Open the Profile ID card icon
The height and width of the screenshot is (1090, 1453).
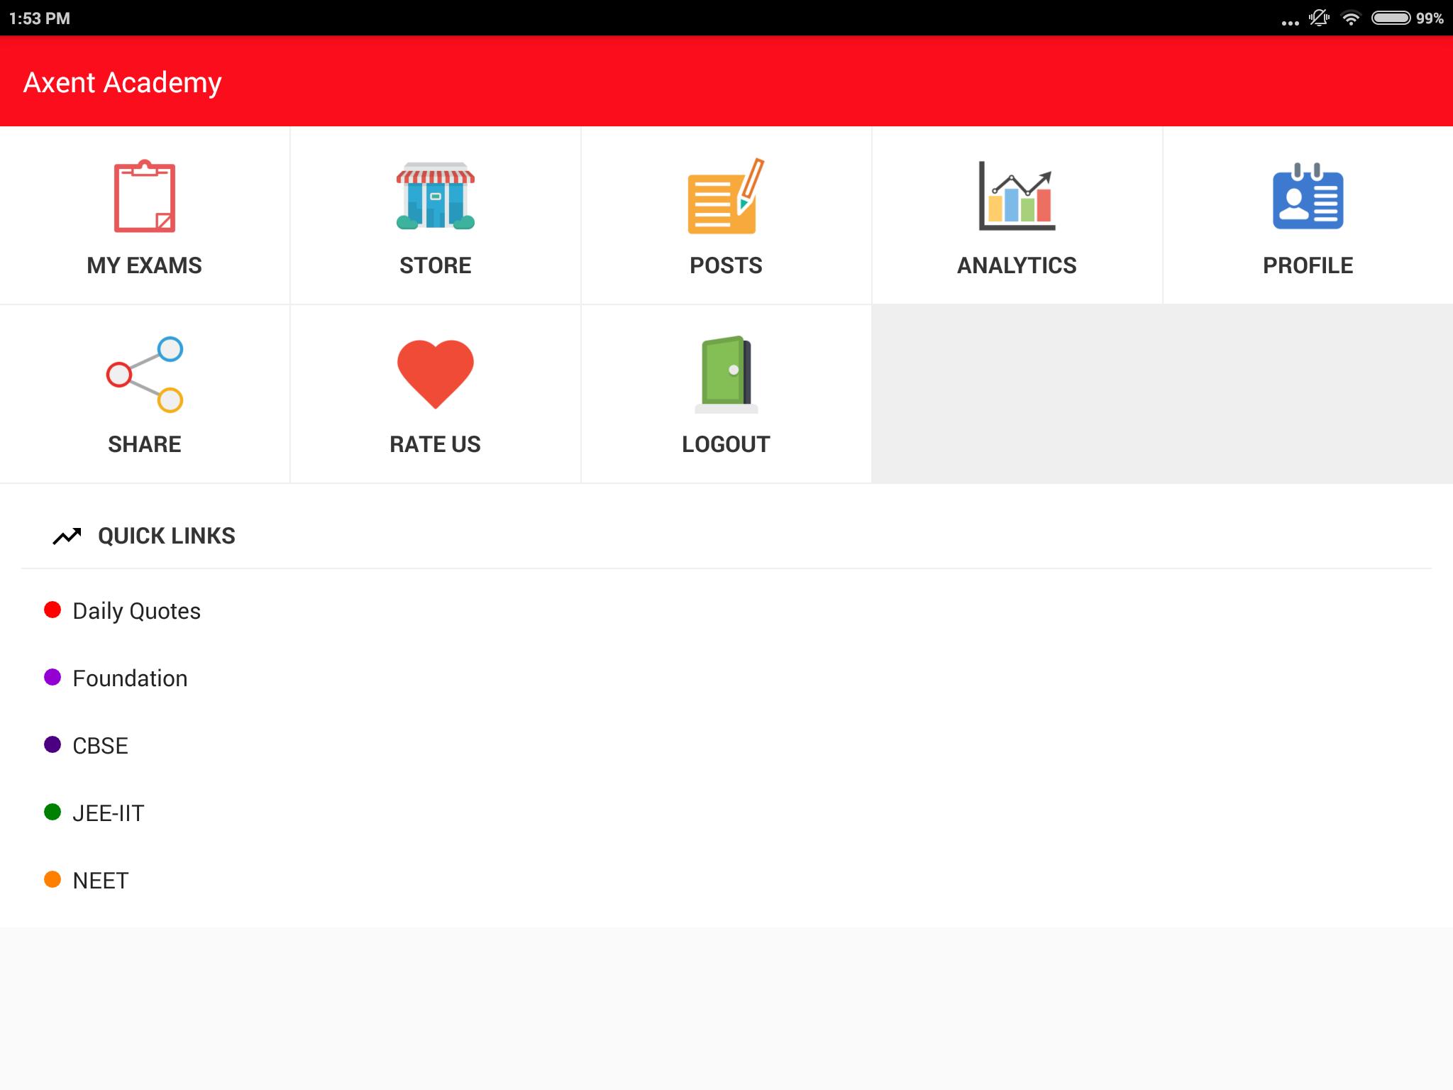click(x=1308, y=196)
